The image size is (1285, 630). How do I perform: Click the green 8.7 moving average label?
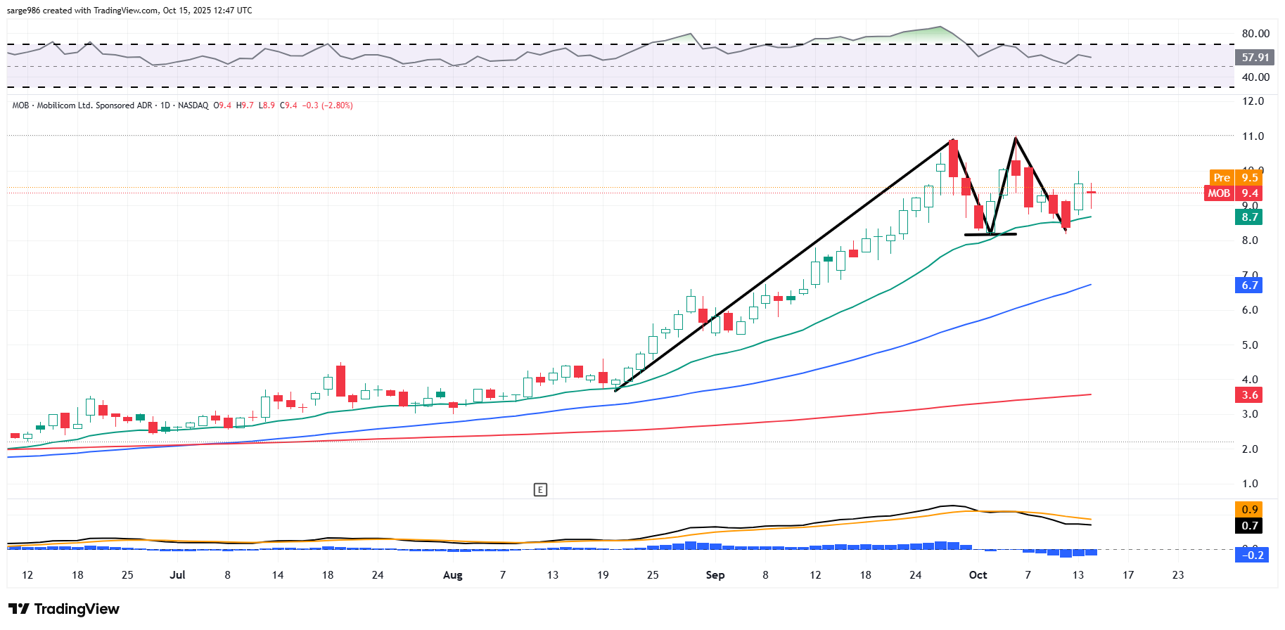[x=1248, y=217]
